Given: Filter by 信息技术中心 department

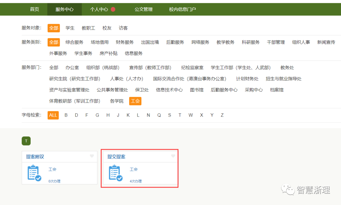Looking at the screenshot, I should click(169, 90).
